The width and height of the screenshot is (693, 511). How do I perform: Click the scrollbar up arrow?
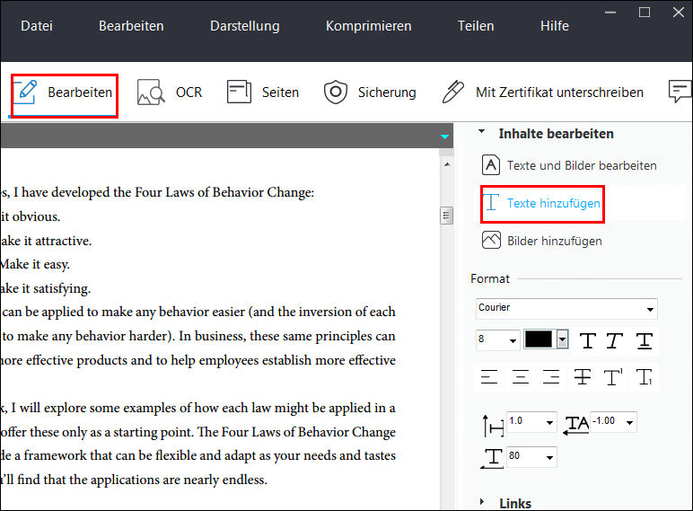click(447, 164)
